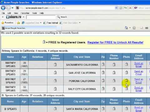Click the share.tv logo

pyautogui.click(x=14, y=17)
